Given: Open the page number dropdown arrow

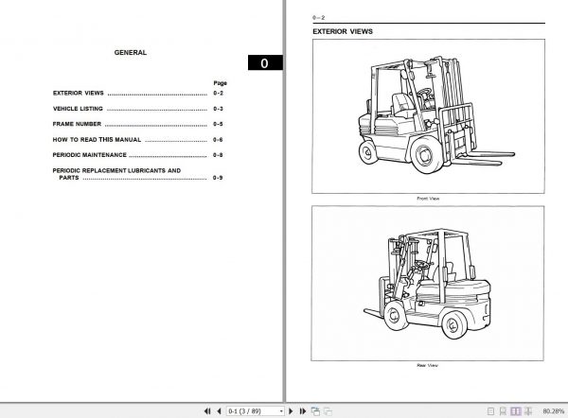Looking at the screenshot, I should [281, 411].
